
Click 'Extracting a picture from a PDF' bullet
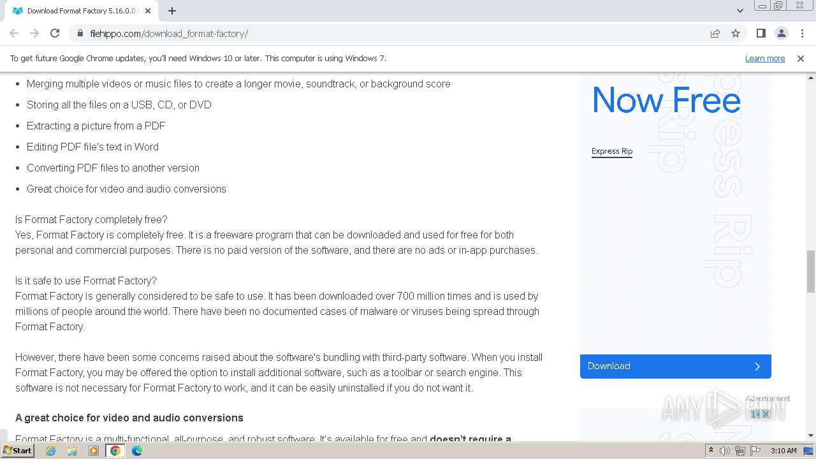pos(96,126)
